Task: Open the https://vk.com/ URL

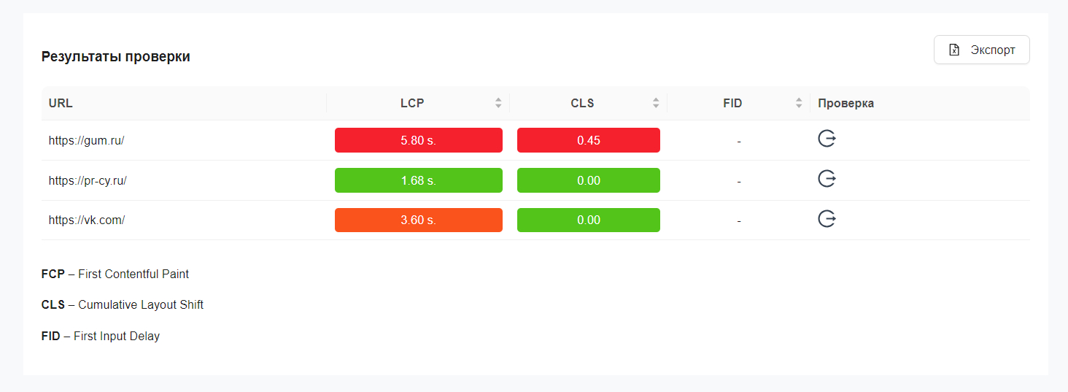Action: (87, 220)
